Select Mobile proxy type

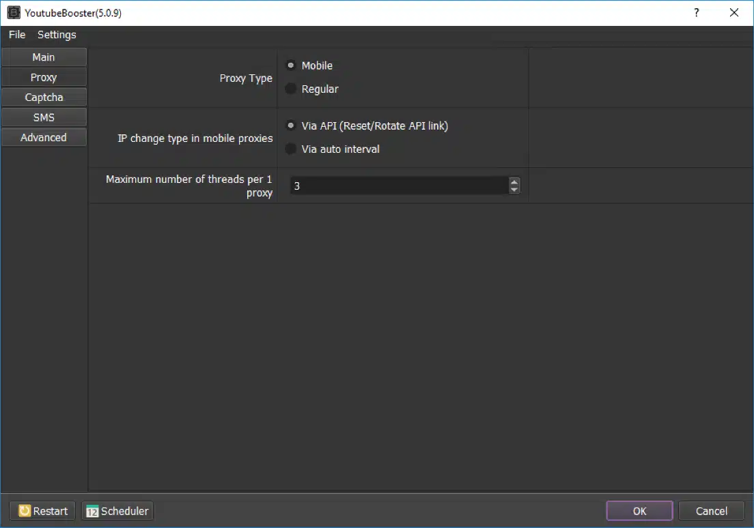pos(291,65)
